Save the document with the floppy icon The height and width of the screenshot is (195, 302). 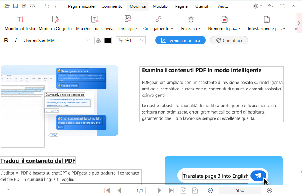(x=16, y=6)
